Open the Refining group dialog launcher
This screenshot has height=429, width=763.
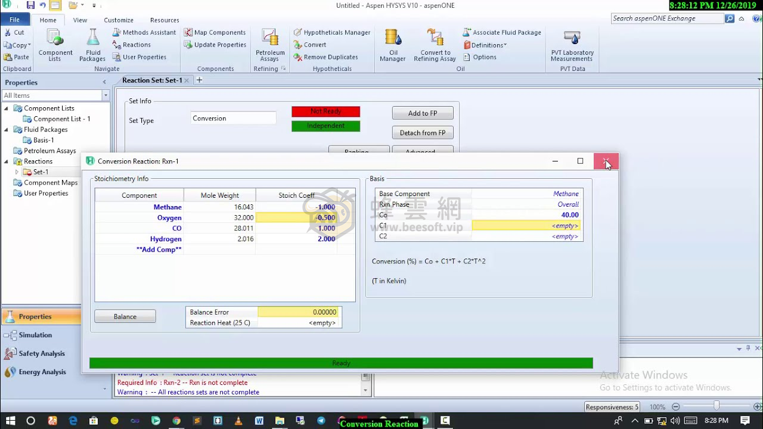click(284, 69)
